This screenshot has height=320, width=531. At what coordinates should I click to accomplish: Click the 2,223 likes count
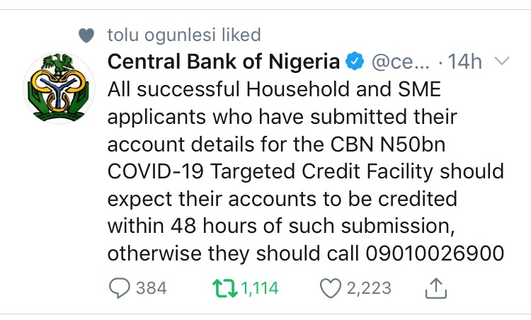click(x=368, y=288)
